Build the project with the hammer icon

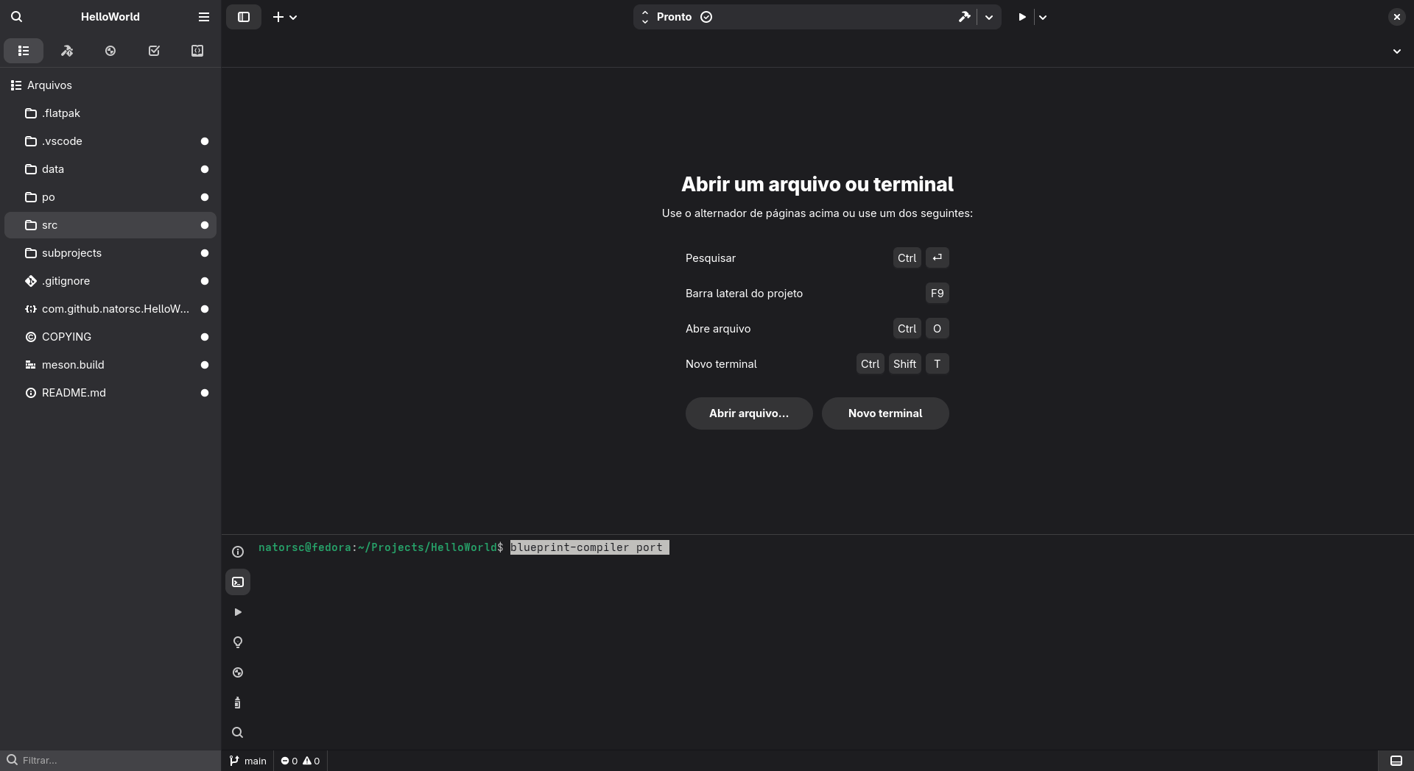click(x=964, y=17)
